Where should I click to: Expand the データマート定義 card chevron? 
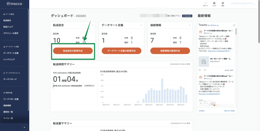[141, 25]
